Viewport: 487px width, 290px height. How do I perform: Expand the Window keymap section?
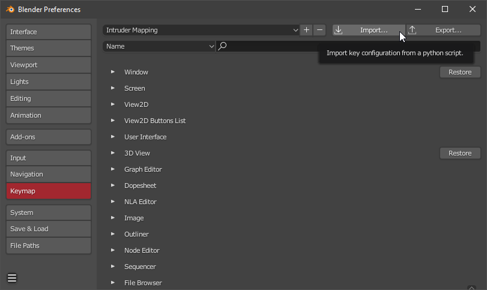pyautogui.click(x=112, y=72)
